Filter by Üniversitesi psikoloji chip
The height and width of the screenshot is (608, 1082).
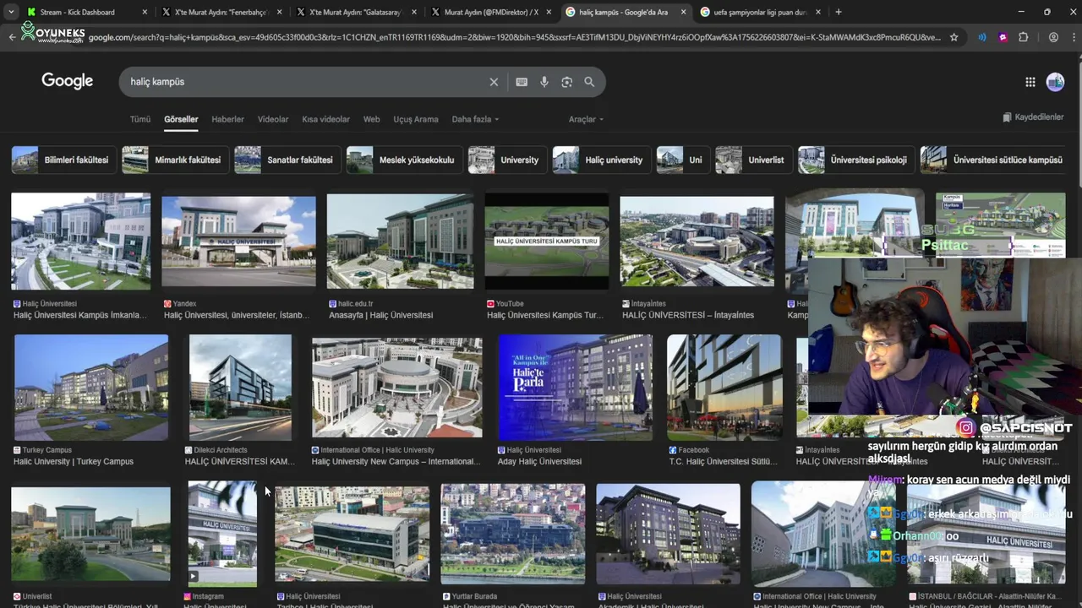point(855,160)
